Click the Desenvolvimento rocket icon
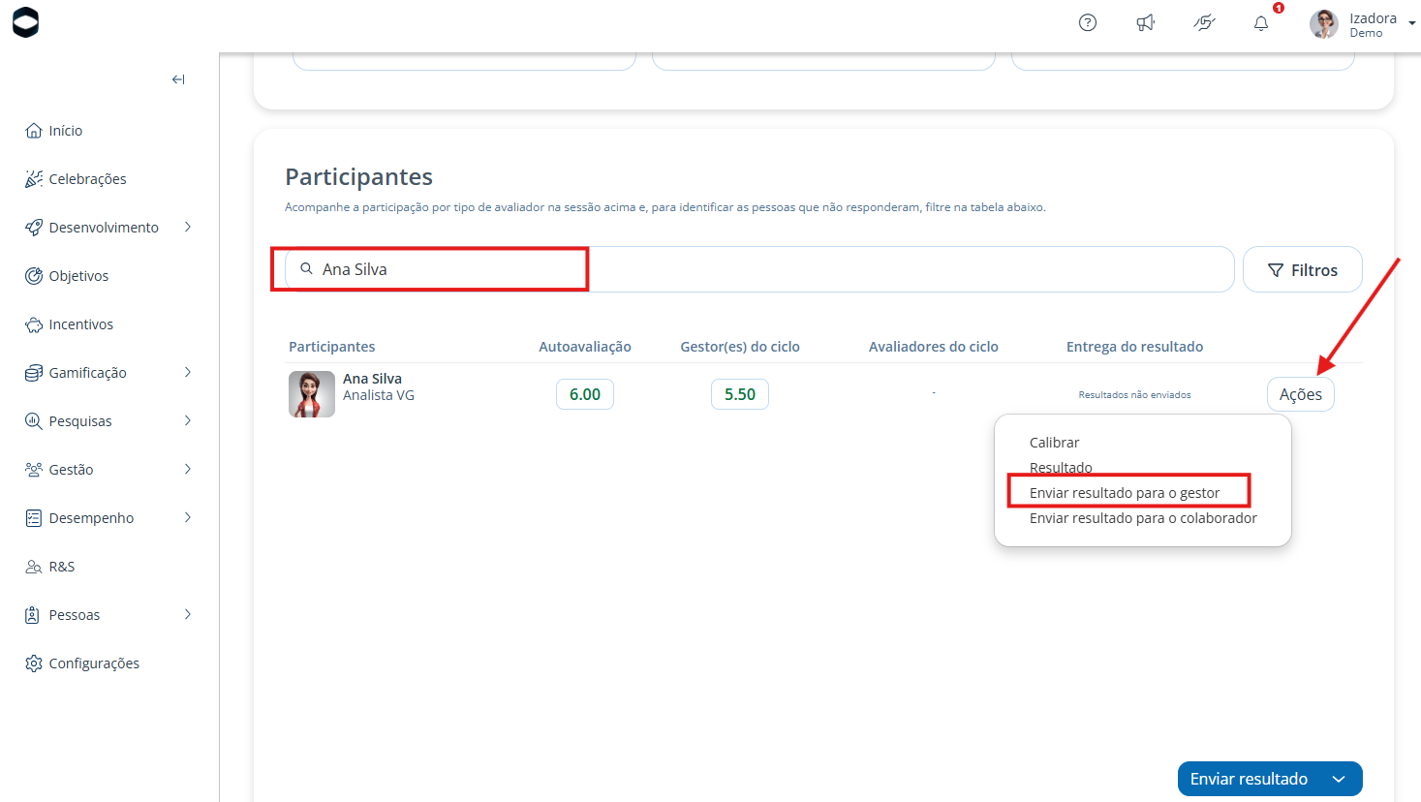The width and height of the screenshot is (1421, 802). (34, 228)
